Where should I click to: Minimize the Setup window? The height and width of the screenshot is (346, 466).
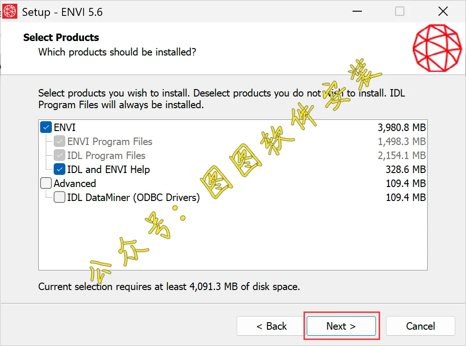click(357, 12)
